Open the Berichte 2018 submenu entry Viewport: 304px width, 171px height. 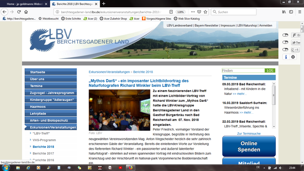click(43, 147)
